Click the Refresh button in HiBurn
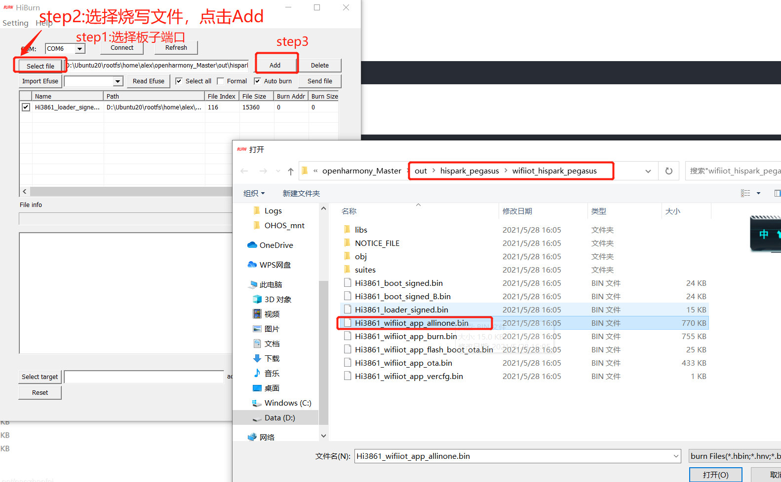The width and height of the screenshot is (781, 482). (176, 48)
